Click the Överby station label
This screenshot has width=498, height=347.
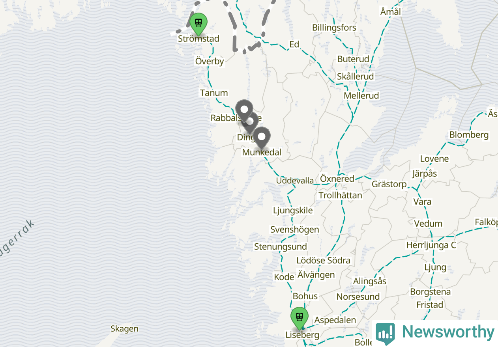tap(210, 61)
